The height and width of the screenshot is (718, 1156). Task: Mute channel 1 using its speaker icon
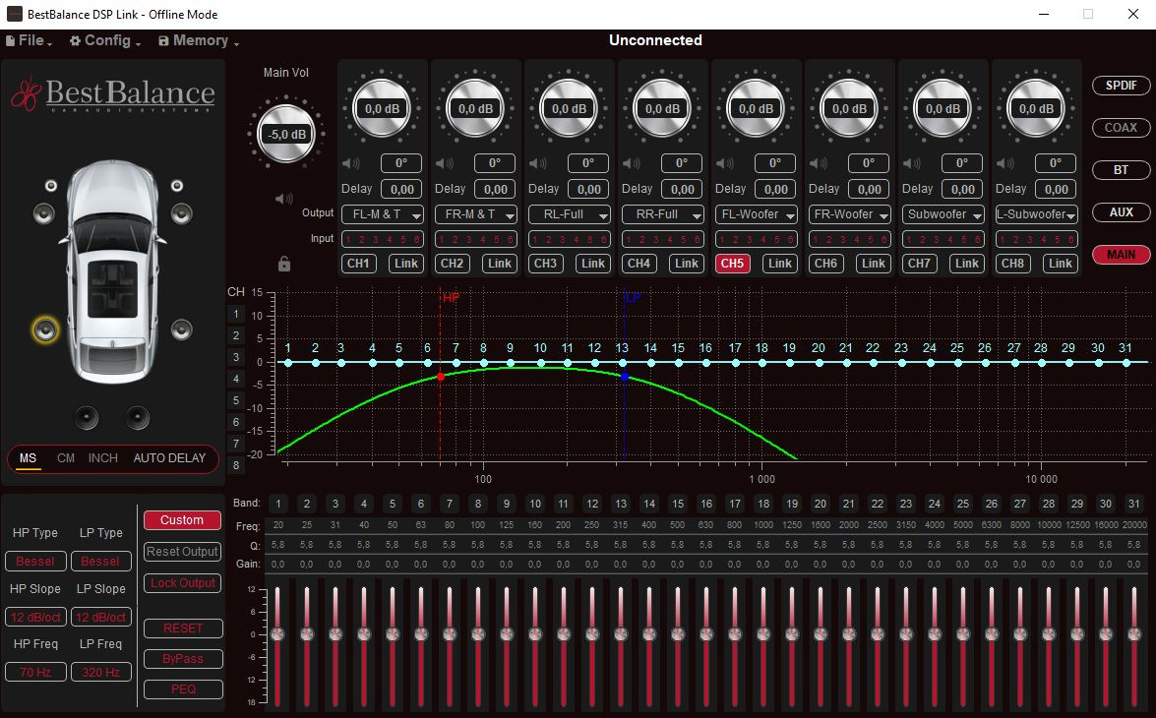click(x=348, y=164)
